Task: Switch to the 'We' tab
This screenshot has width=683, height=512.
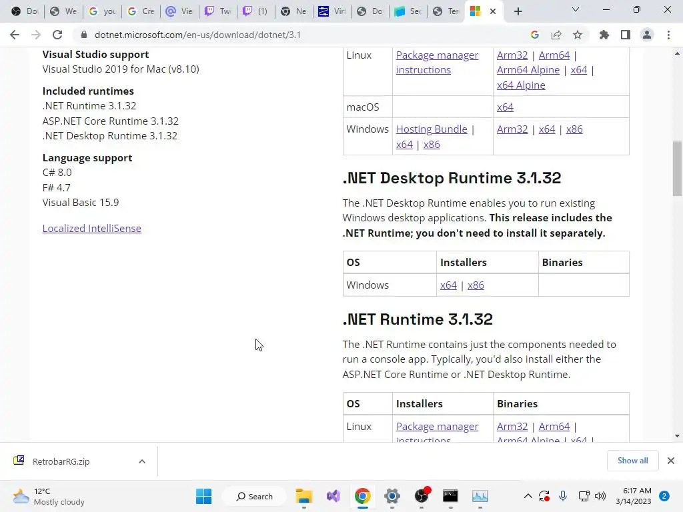Action: point(63,11)
